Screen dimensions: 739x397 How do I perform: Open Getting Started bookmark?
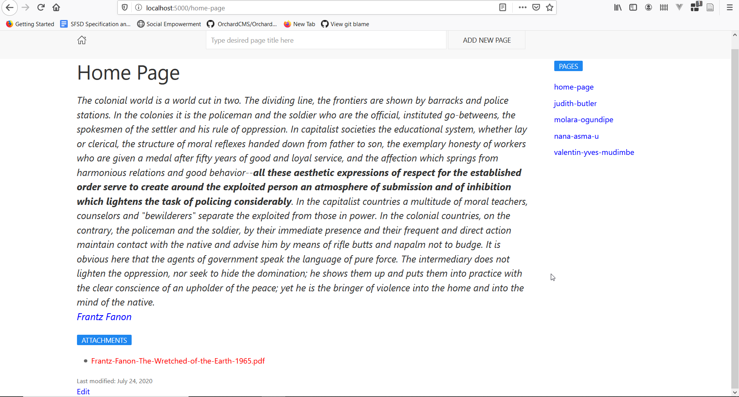[x=30, y=24]
